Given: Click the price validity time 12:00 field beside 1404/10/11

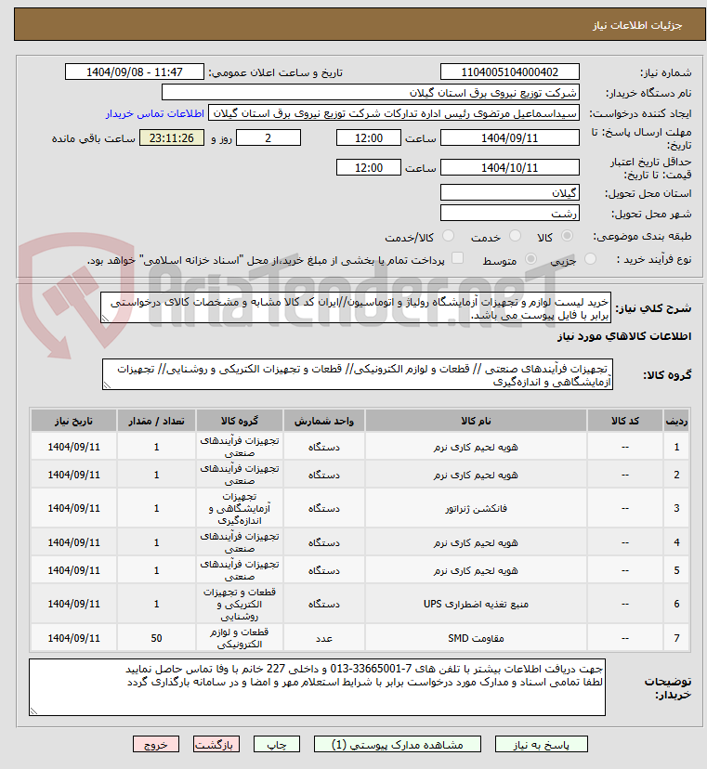Looking at the screenshot, I should (x=369, y=168).
